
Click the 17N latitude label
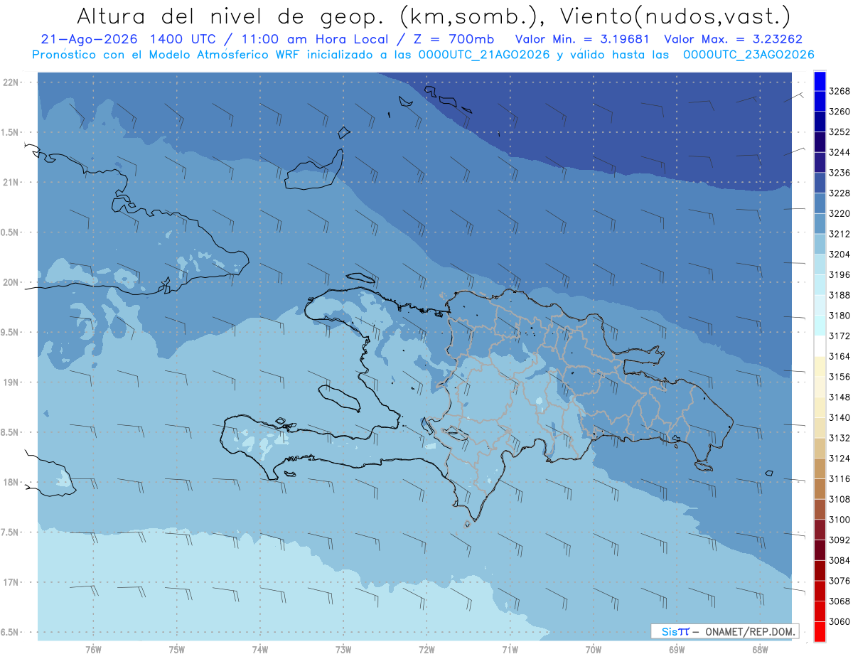coord(11,582)
